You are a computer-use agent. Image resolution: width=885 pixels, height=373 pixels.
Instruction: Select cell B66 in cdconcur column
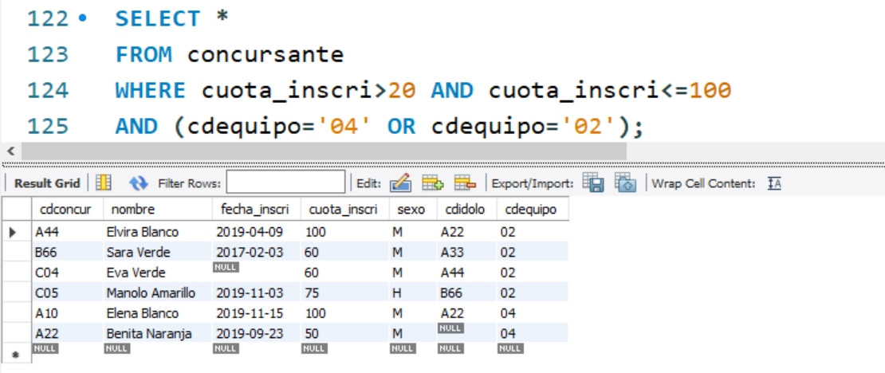tap(67, 252)
